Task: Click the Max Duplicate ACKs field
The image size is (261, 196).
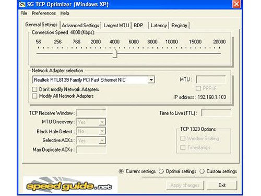Action: [91, 149]
